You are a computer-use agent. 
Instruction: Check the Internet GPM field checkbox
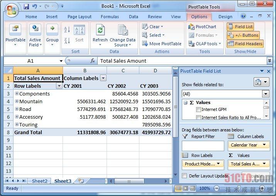199,110
